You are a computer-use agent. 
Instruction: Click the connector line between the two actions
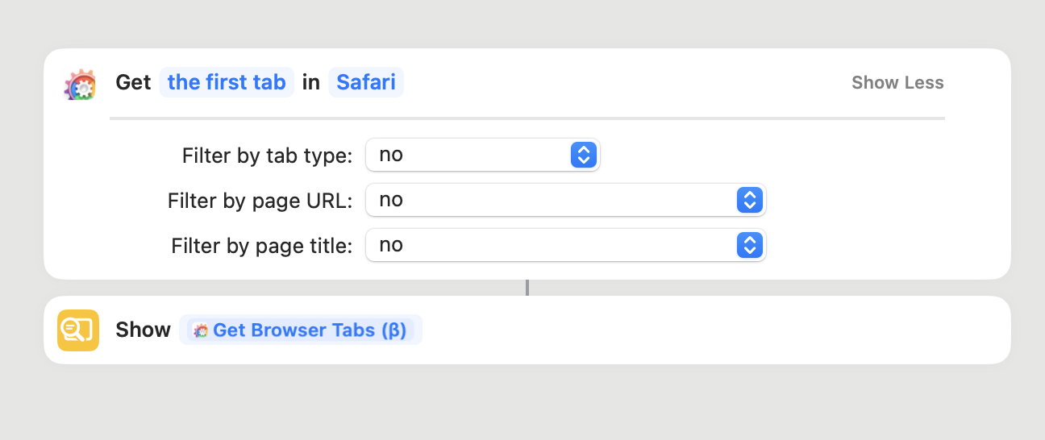527,288
